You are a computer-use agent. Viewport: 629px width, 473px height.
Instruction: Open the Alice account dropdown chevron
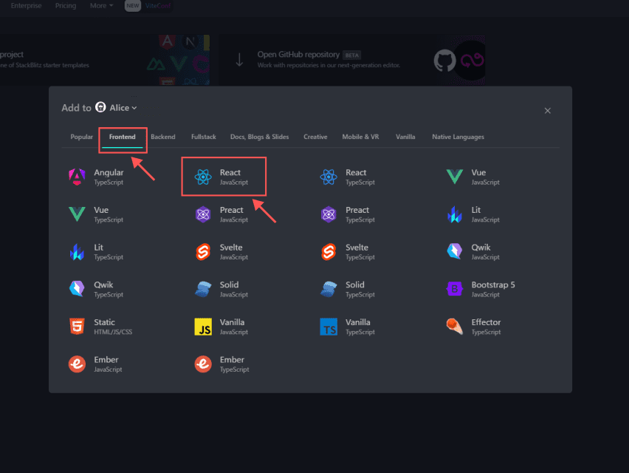tap(134, 108)
